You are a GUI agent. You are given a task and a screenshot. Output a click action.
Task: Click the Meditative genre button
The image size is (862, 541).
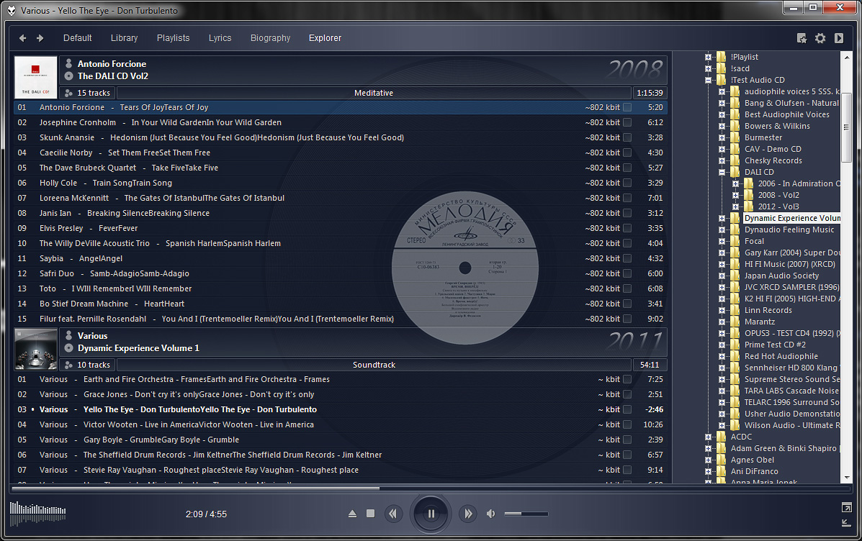[x=374, y=93]
